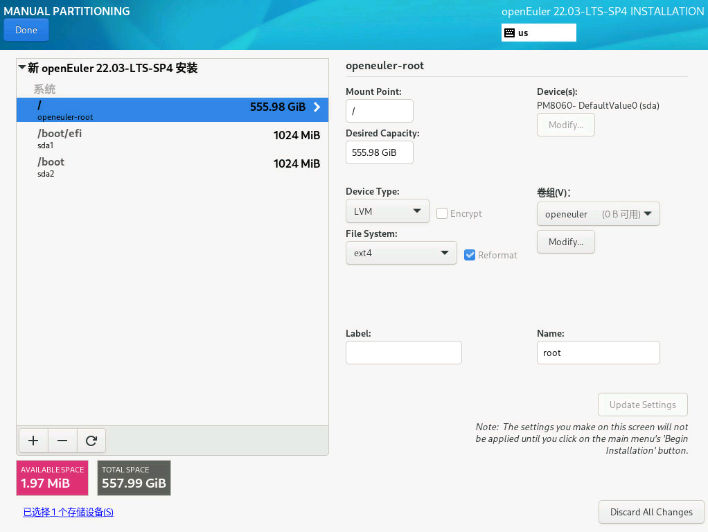
Task: Click Discard All Changes button
Action: click(651, 512)
